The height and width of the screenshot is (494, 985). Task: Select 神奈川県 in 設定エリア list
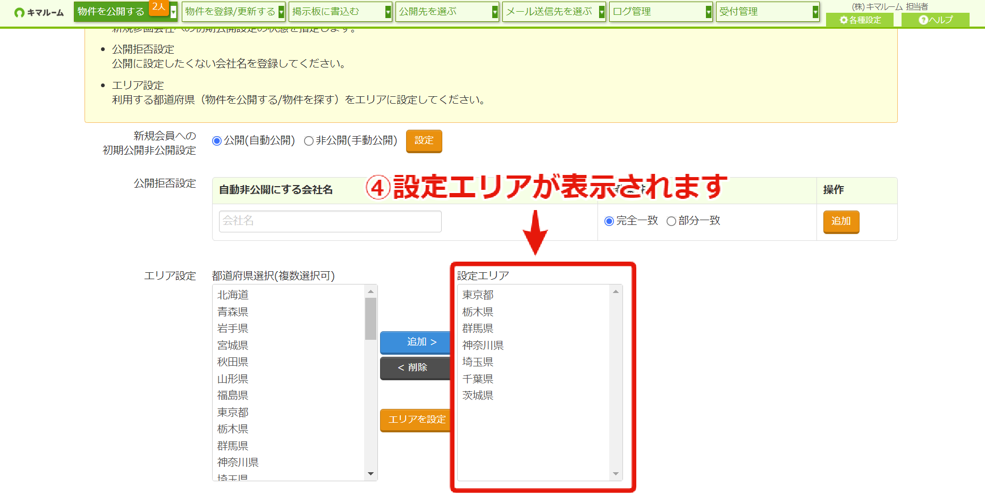[533, 346]
